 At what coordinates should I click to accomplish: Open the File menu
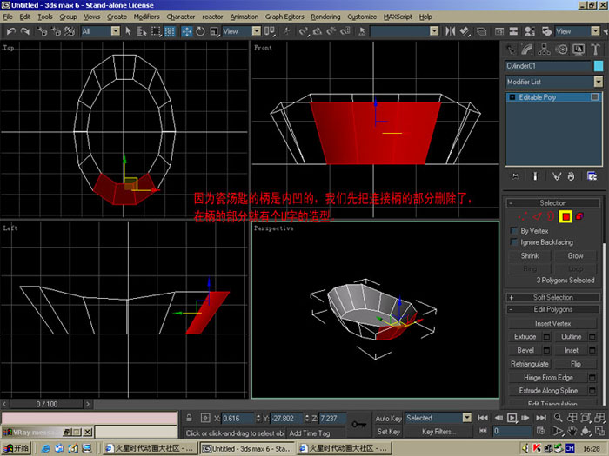pos(8,17)
